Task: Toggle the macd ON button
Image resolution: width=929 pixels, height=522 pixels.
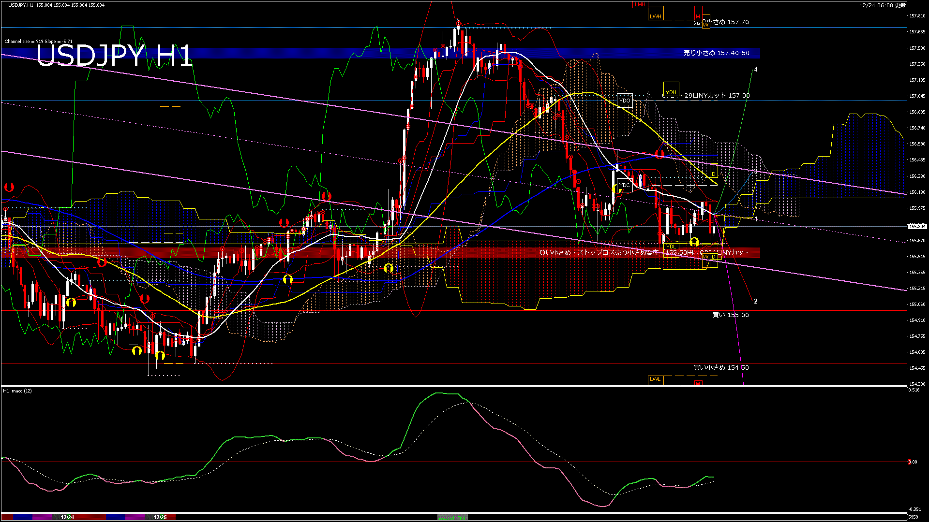Action: (452, 518)
